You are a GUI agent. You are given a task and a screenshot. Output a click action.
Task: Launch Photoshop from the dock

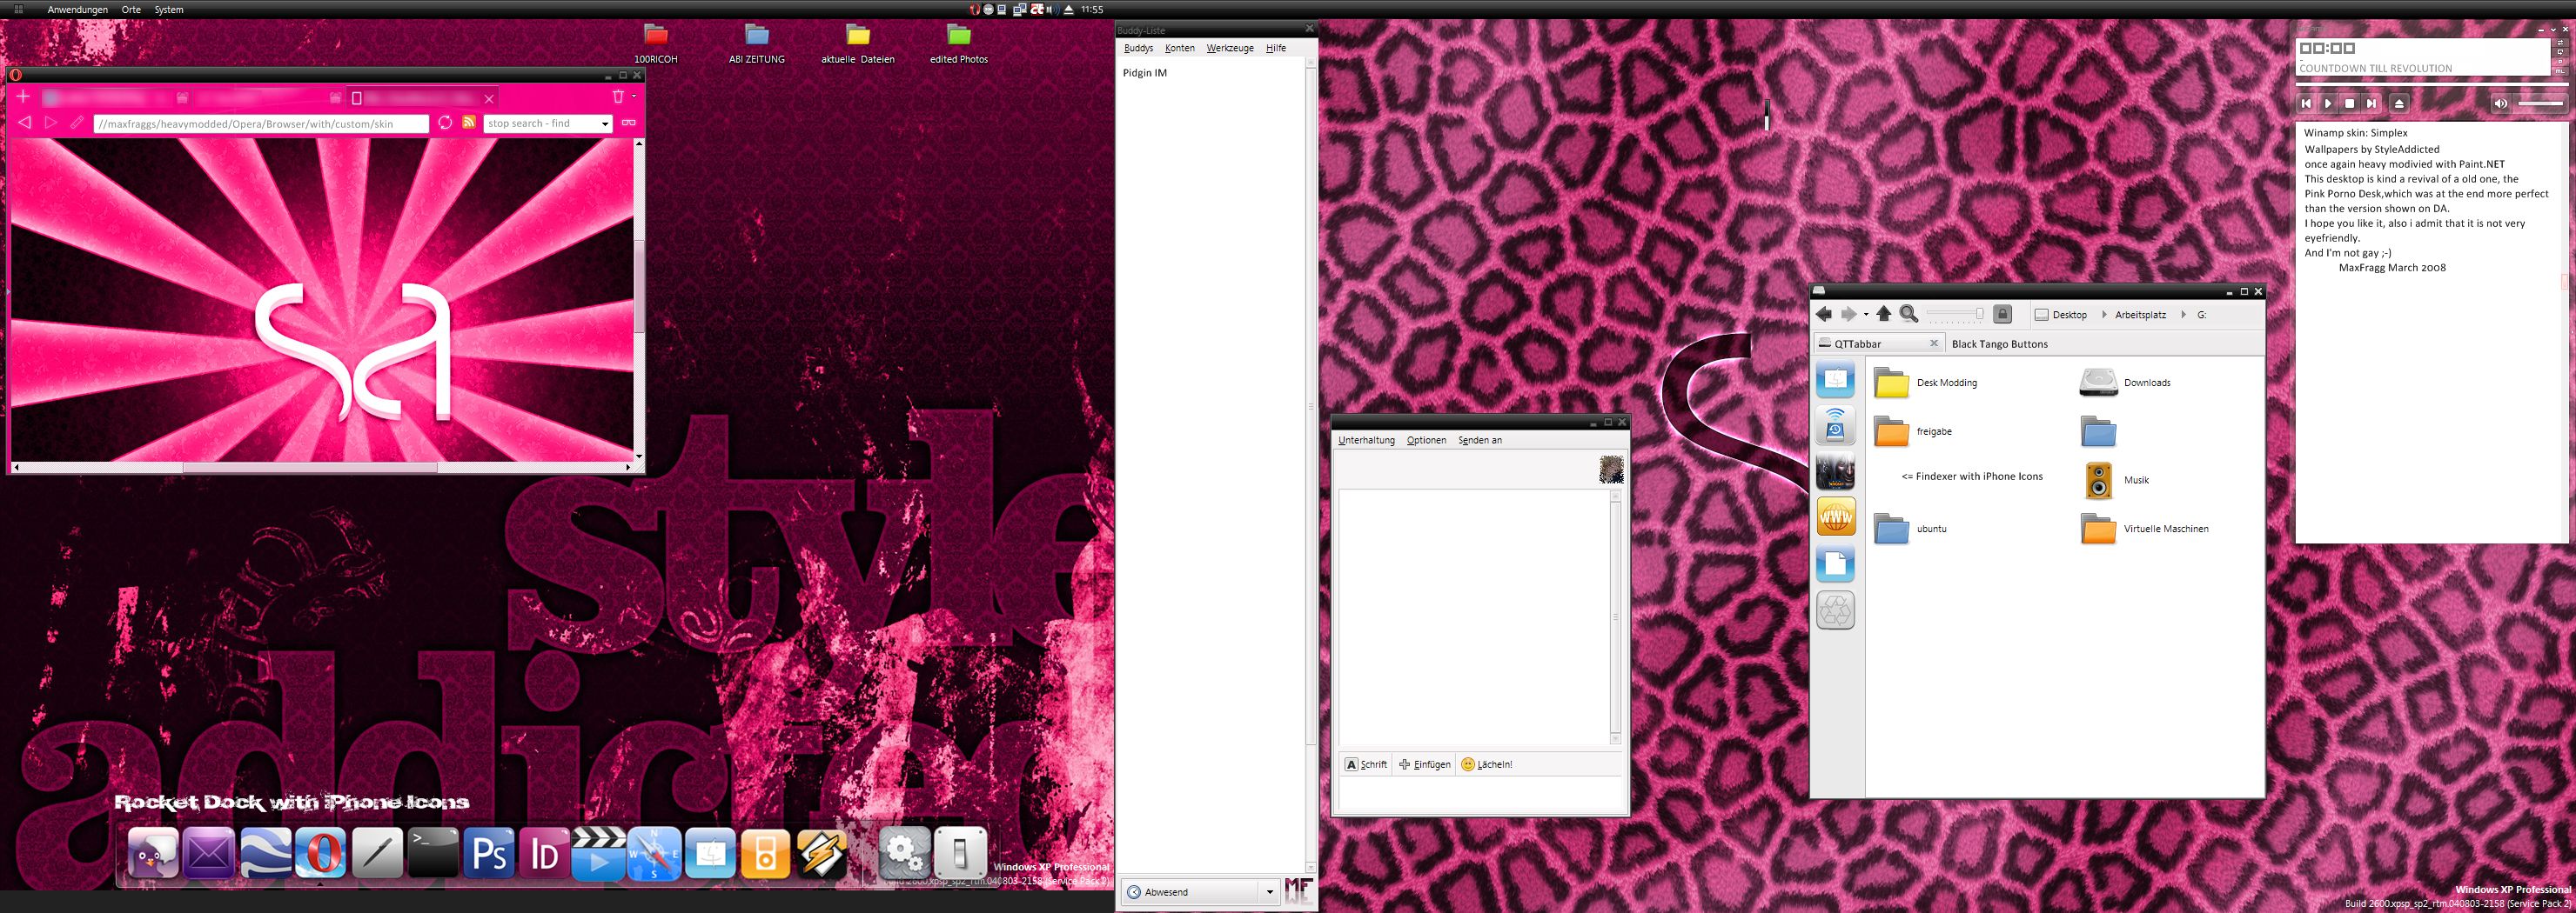tap(489, 853)
